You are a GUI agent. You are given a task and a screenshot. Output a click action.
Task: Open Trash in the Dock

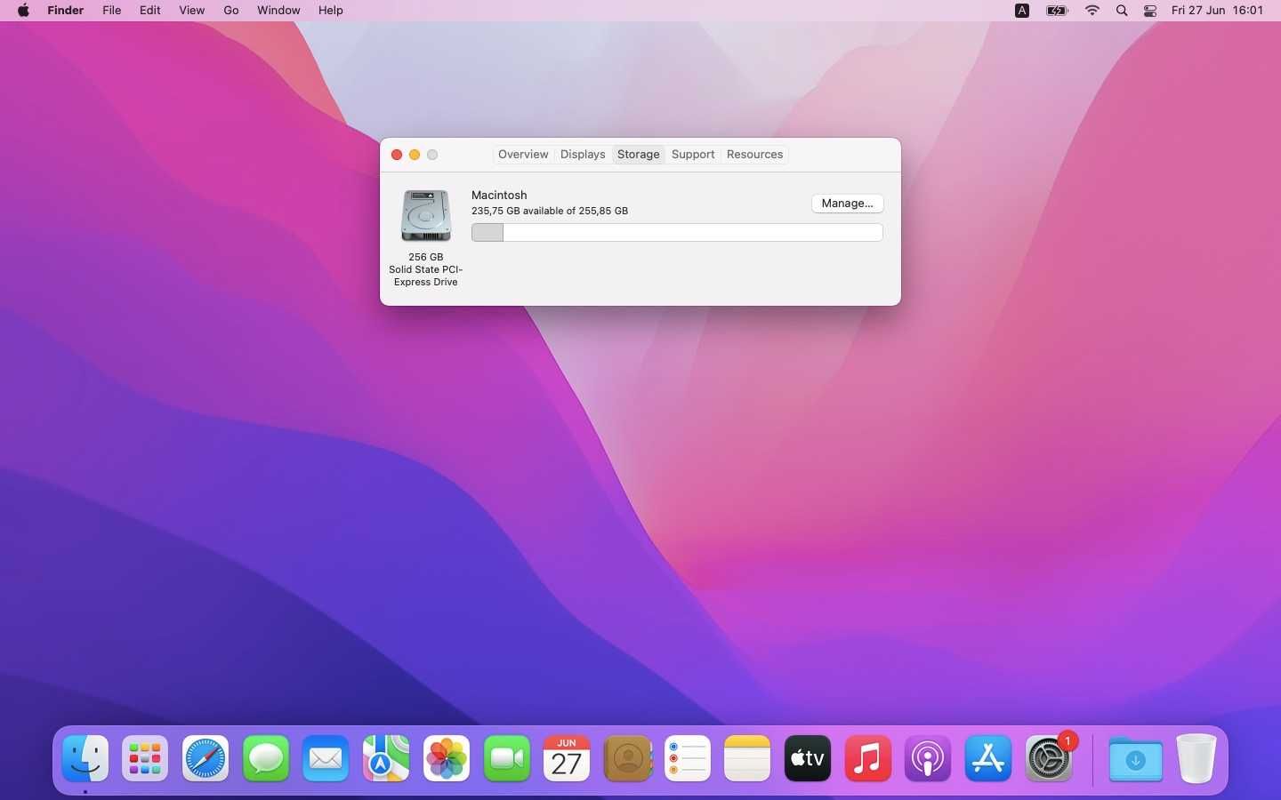click(x=1196, y=759)
